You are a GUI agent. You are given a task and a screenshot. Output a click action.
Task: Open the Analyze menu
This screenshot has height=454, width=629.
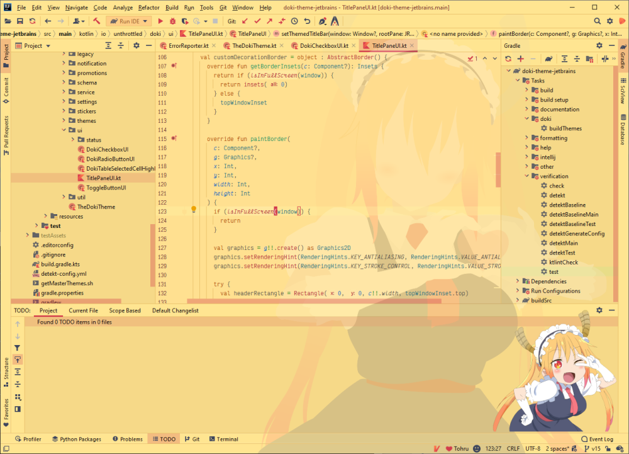(x=123, y=8)
